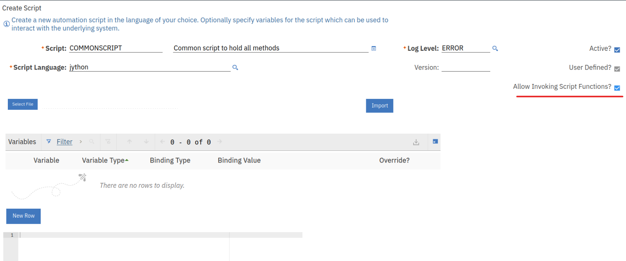Move to next row in Variables table
Image resolution: width=626 pixels, height=261 pixels.
146,142
